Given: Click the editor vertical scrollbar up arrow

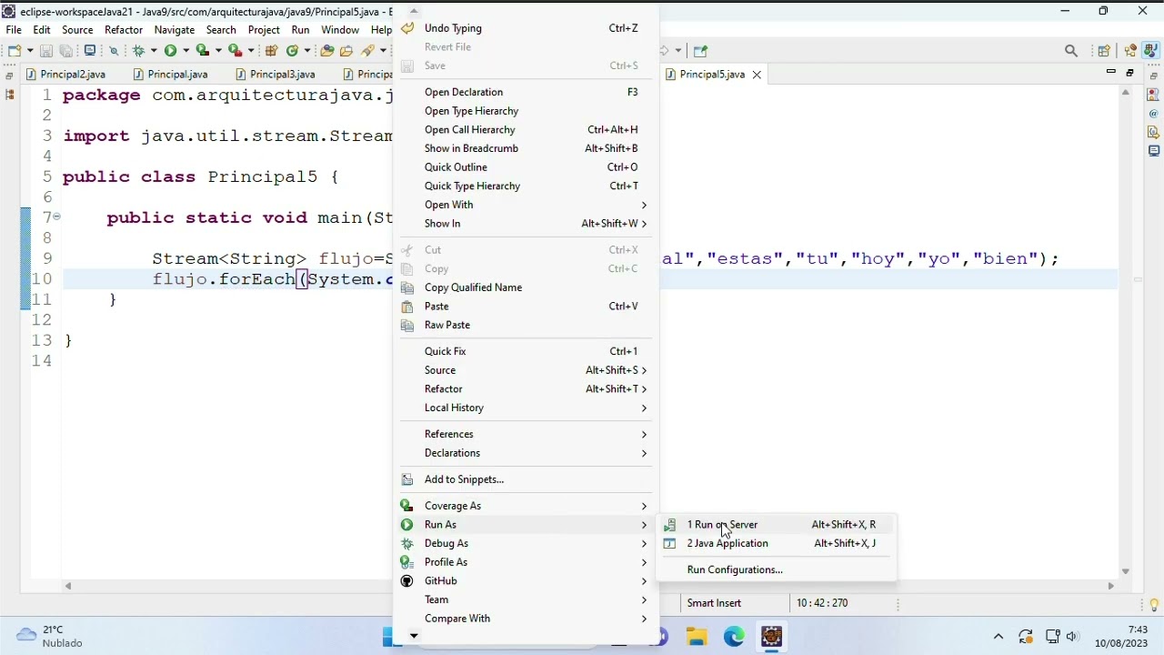Looking at the screenshot, I should [1126, 93].
